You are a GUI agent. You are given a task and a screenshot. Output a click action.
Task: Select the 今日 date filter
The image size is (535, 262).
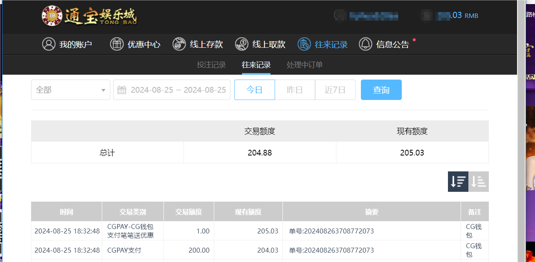pos(254,90)
